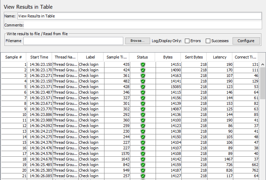Image resolution: width=266 pixels, height=180 pixels.
Task: Click bytes value 14087
Action: click(176, 109)
